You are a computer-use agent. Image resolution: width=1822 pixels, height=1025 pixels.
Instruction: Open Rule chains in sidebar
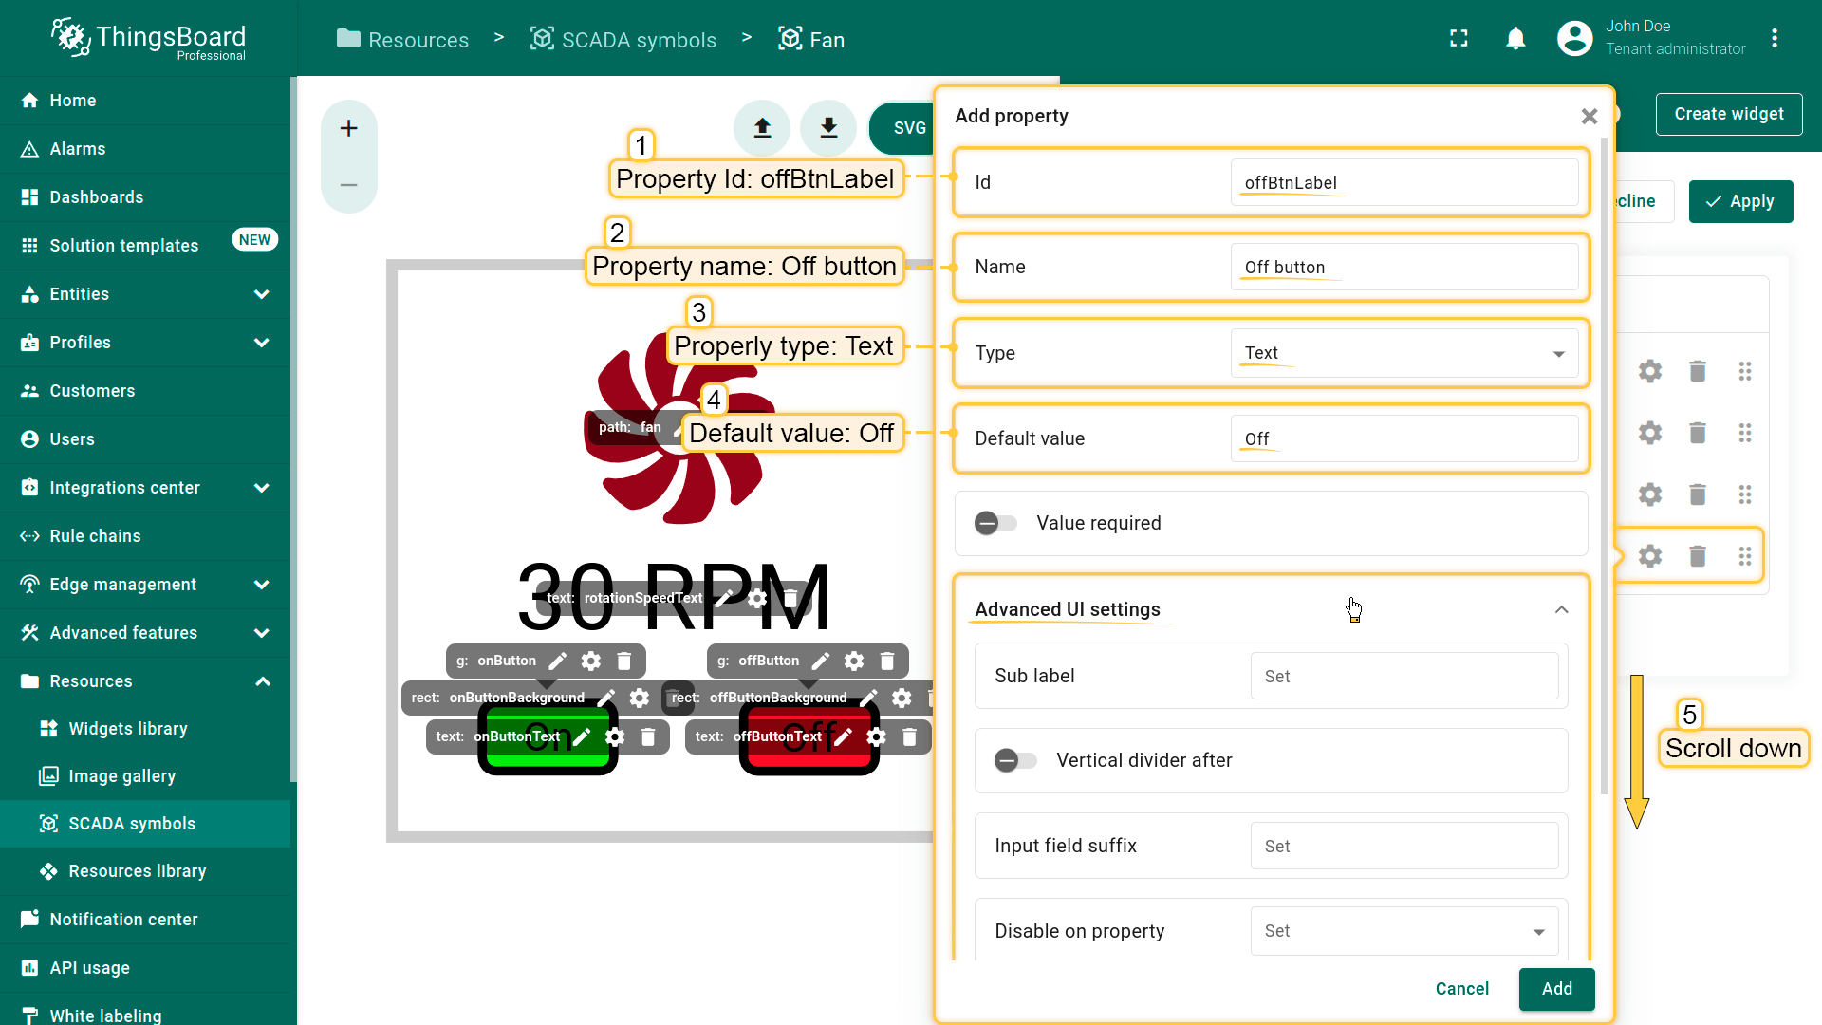click(x=95, y=536)
